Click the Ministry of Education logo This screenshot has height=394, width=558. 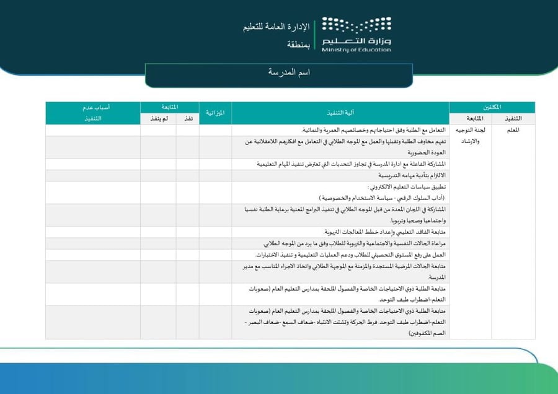(x=356, y=35)
